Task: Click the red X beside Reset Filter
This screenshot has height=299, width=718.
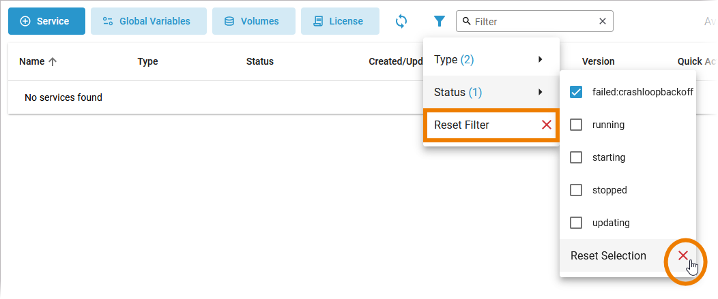Action: click(x=546, y=125)
